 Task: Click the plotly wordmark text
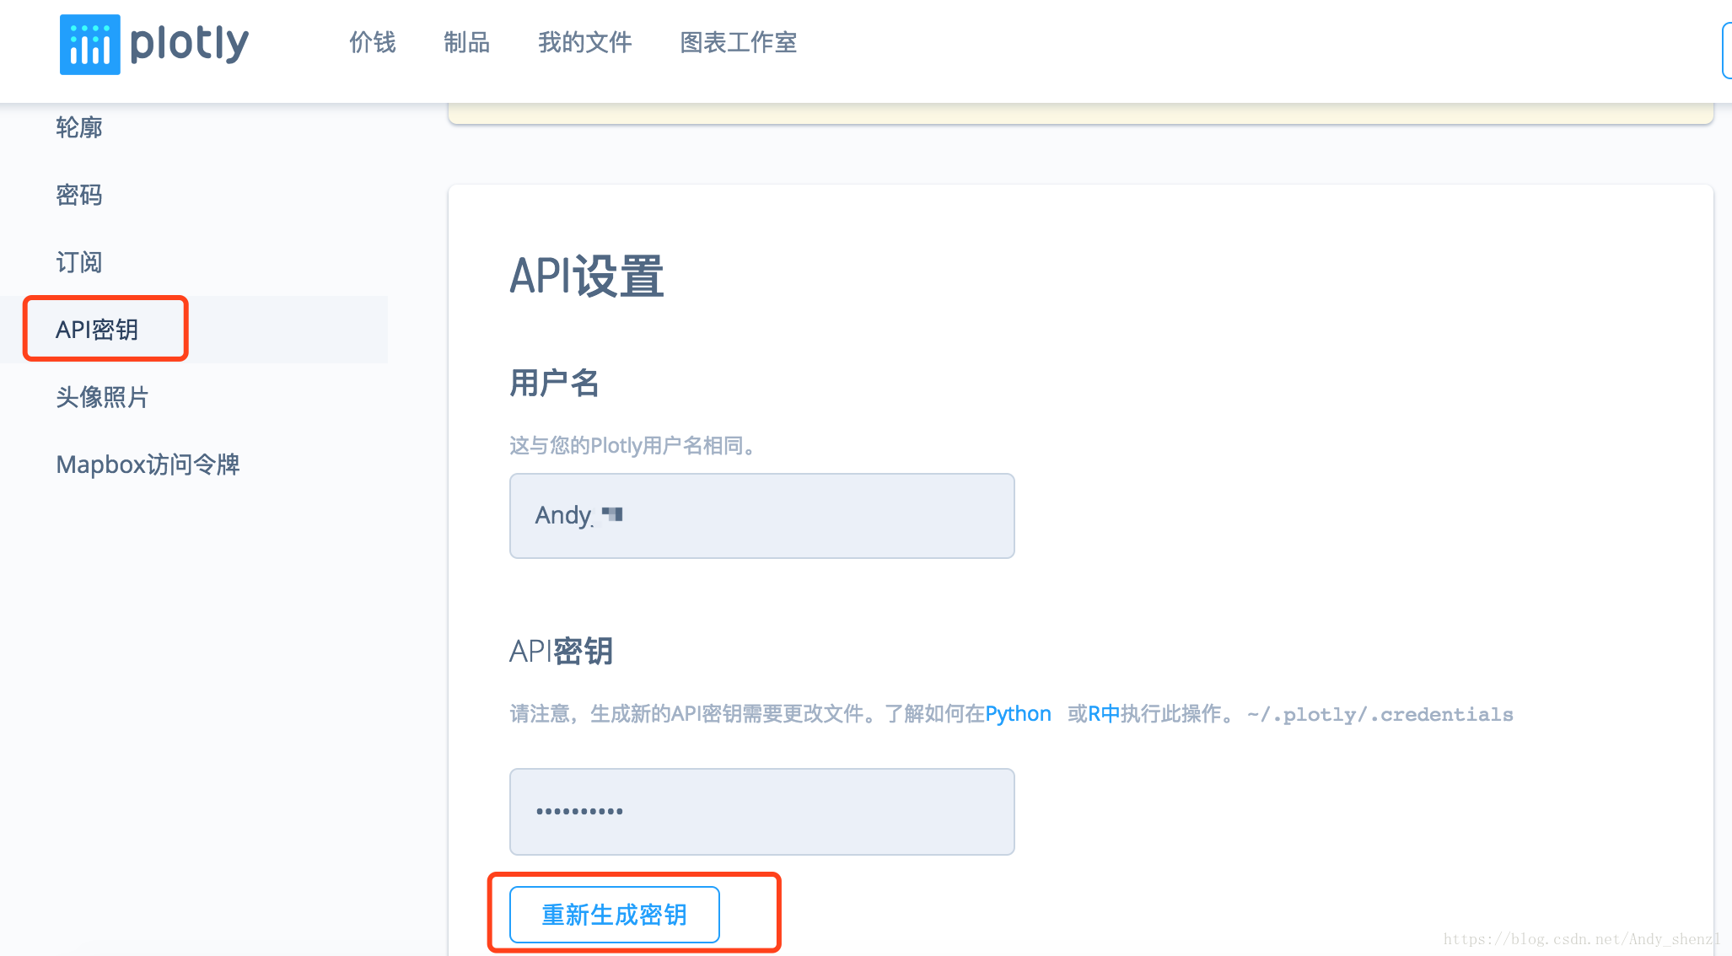(x=189, y=43)
